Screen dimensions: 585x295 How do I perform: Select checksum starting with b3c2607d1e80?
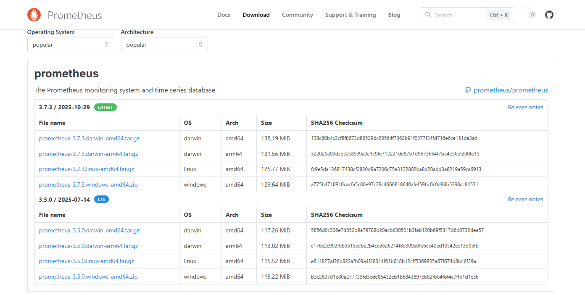[x=395, y=277]
